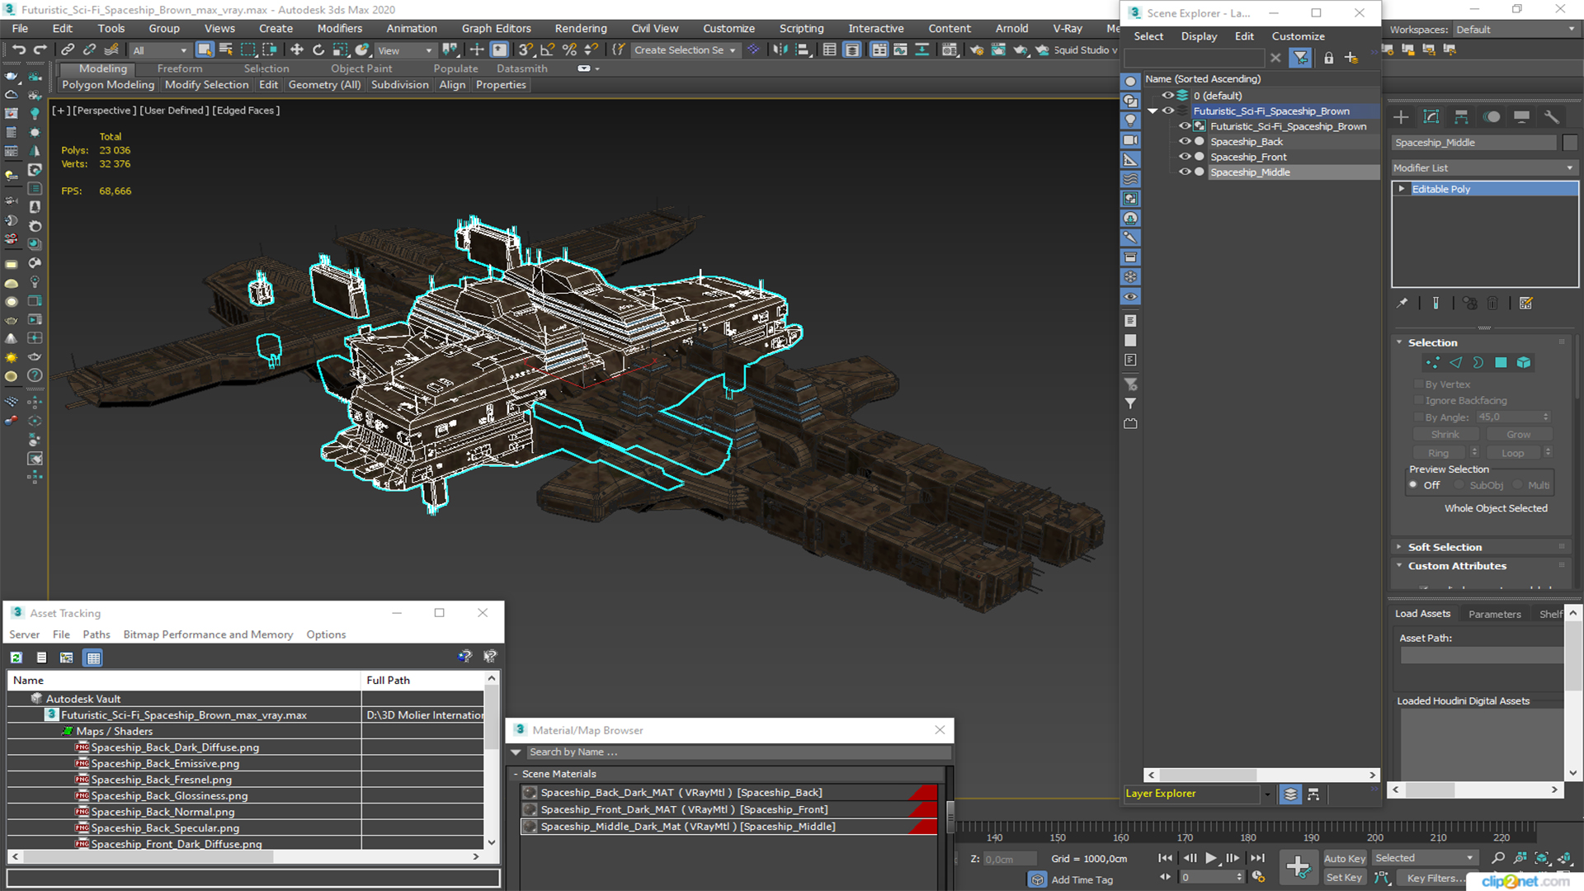Viewport: 1584px width, 891px height.
Task: Open the Workspaces Default dropdown
Action: (x=1516, y=30)
